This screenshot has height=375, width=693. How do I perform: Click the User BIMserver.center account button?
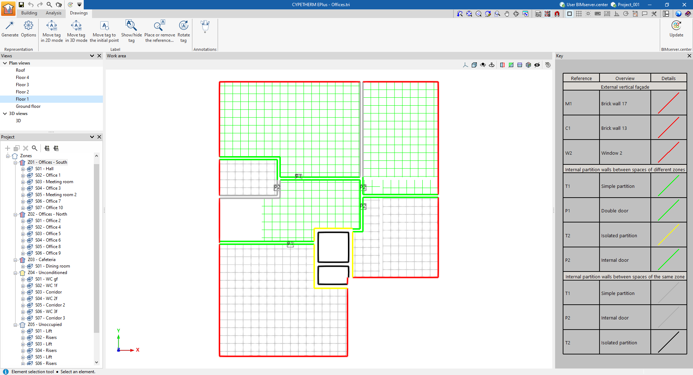584,5
